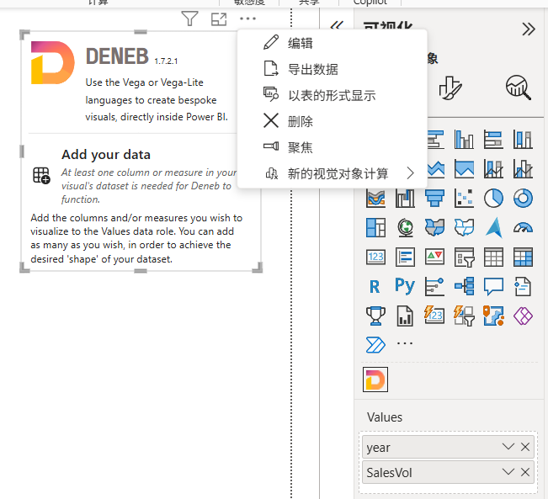The width and height of the screenshot is (548, 499).
Task: Select the table visual
Action: click(x=493, y=257)
